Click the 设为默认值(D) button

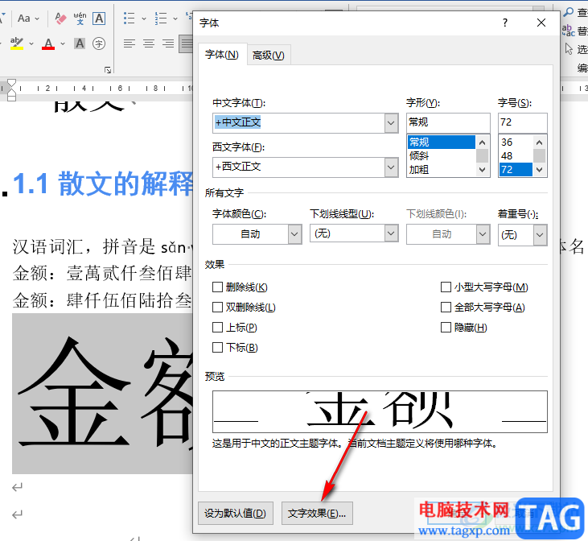click(x=236, y=513)
